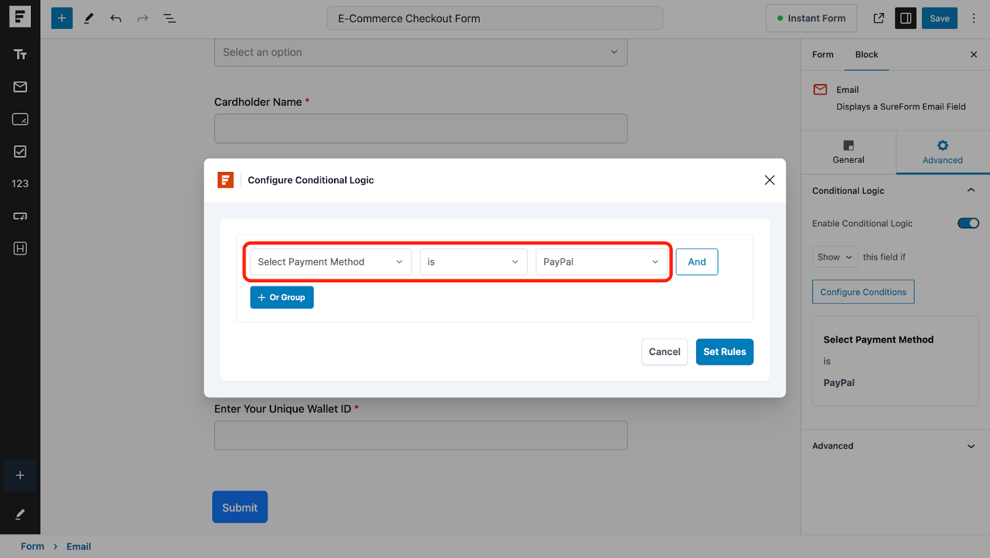Open the document overview list icon
Viewport: 990px width, 558px height.
tap(170, 19)
